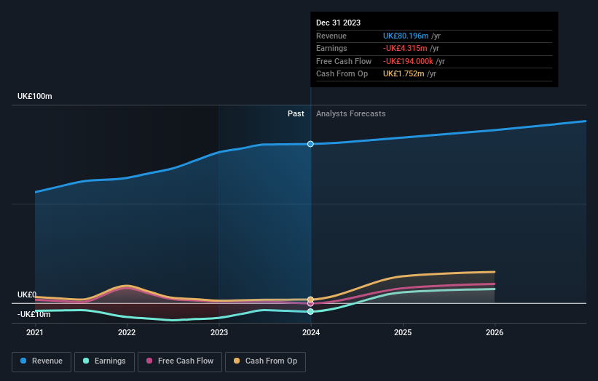The height and width of the screenshot is (381, 598).
Task: Click the UK£1.752m cash from op value
Action: (x=404, y=74)
